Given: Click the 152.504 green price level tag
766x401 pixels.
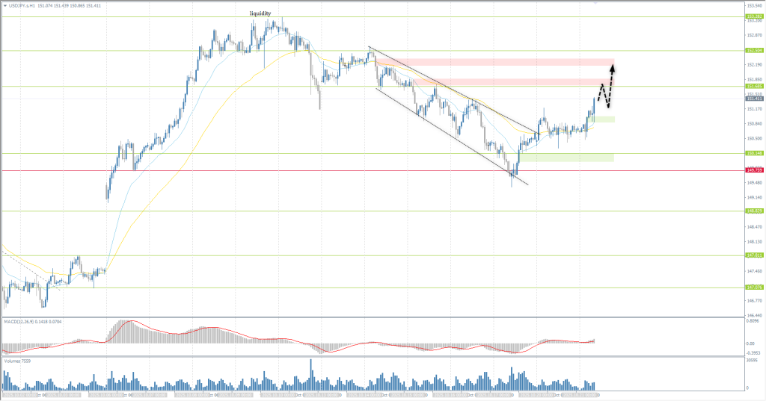Looking at the screenshot, I should coord(754,51).
